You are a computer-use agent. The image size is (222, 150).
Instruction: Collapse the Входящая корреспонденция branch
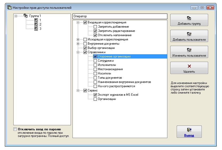(x=78, y=22)
